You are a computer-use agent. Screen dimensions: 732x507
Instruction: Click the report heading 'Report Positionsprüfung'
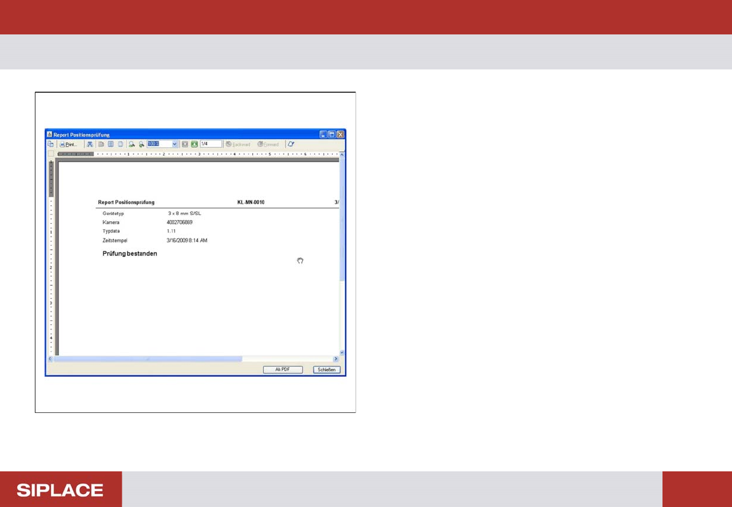coord(126,202)
